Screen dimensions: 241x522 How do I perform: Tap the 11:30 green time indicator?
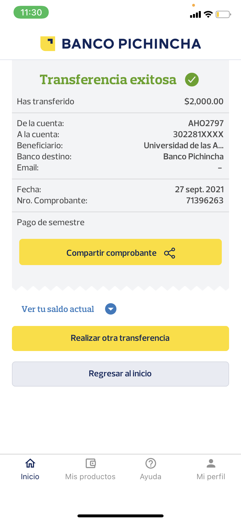click(x=31, y=13)
